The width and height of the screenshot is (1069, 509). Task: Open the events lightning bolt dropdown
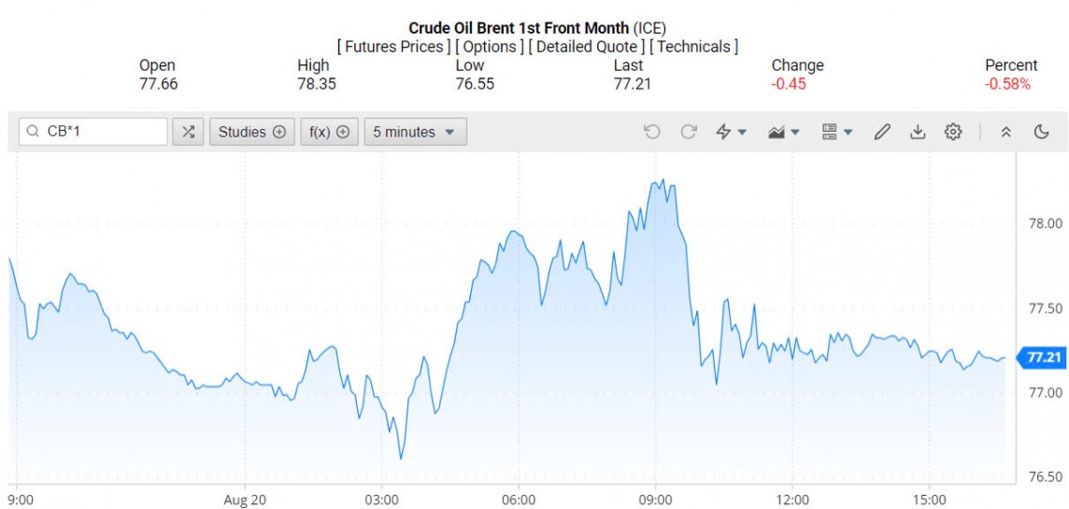pyautogui.click(x=731, y=132)
